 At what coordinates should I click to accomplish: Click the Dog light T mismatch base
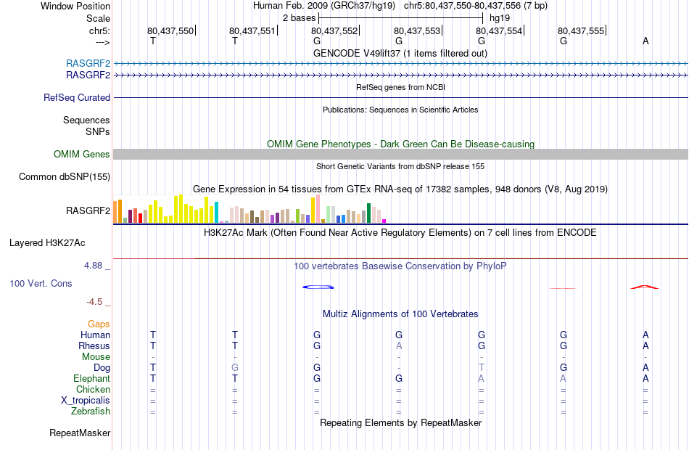pos(482,367)
